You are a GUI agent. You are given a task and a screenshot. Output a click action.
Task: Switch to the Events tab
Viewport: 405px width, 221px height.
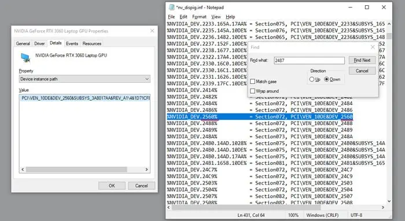click(72, 43)
